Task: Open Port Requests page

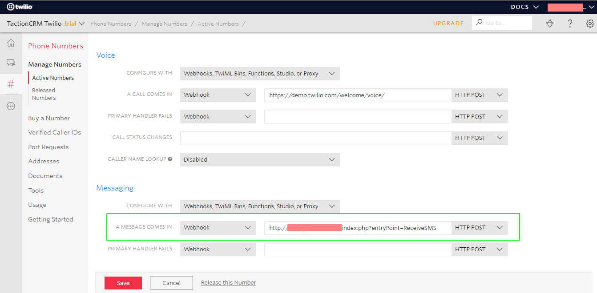Action: [48, 147]
